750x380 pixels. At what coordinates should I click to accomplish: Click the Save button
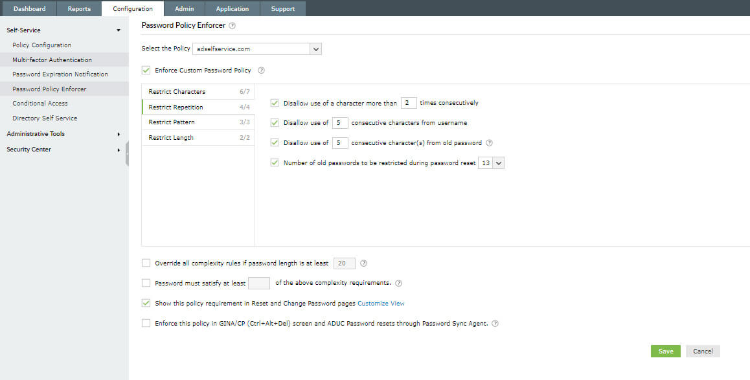(666, 352)
